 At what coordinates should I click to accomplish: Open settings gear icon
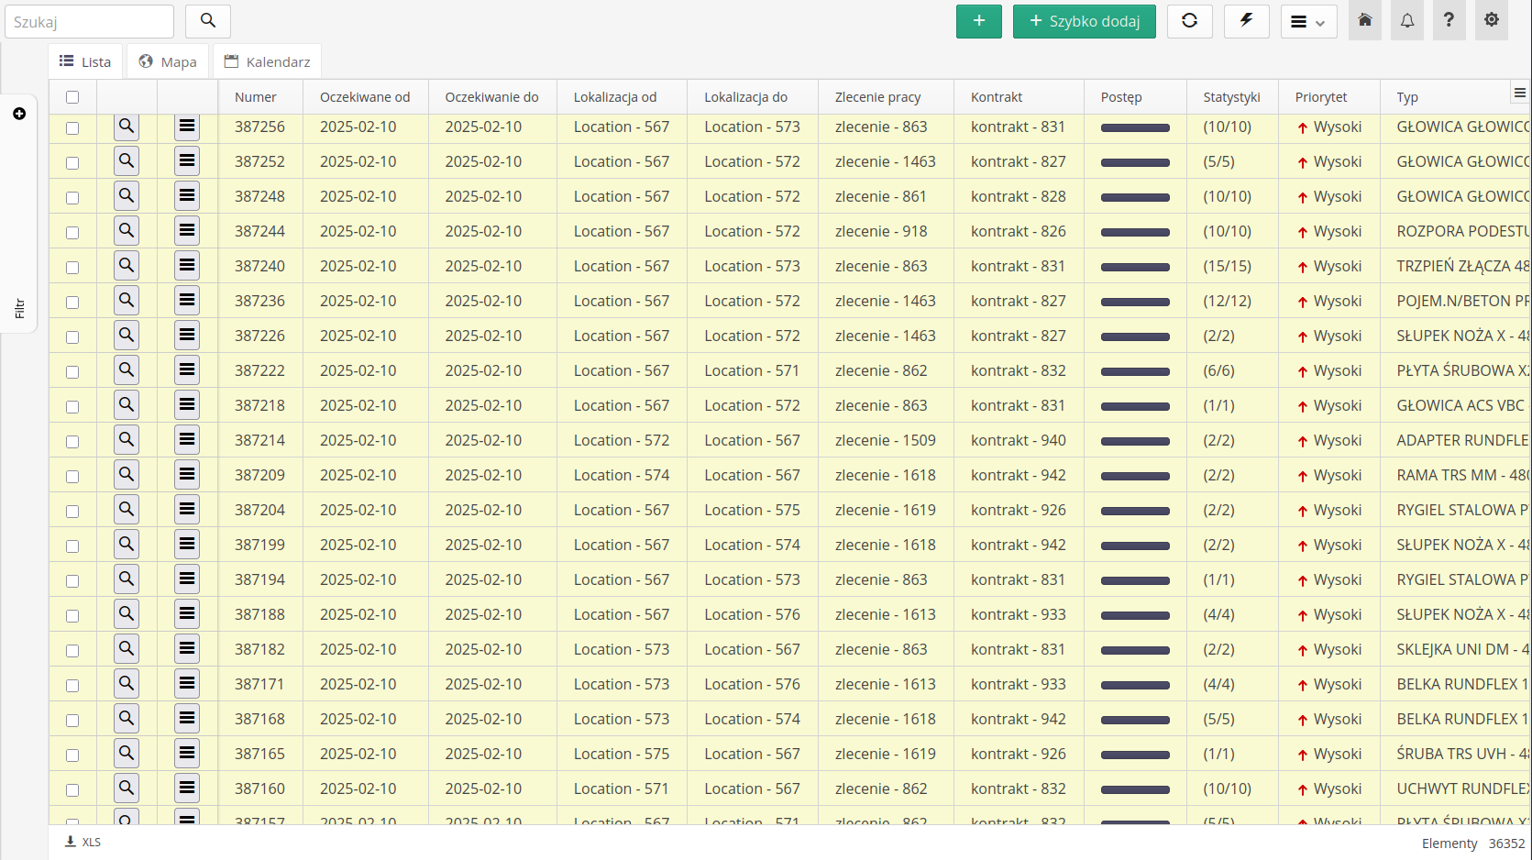click(x=1491, y=21)
